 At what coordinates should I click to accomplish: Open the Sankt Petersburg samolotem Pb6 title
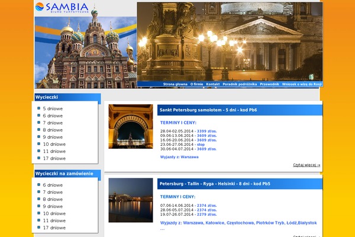click(208, 110)
